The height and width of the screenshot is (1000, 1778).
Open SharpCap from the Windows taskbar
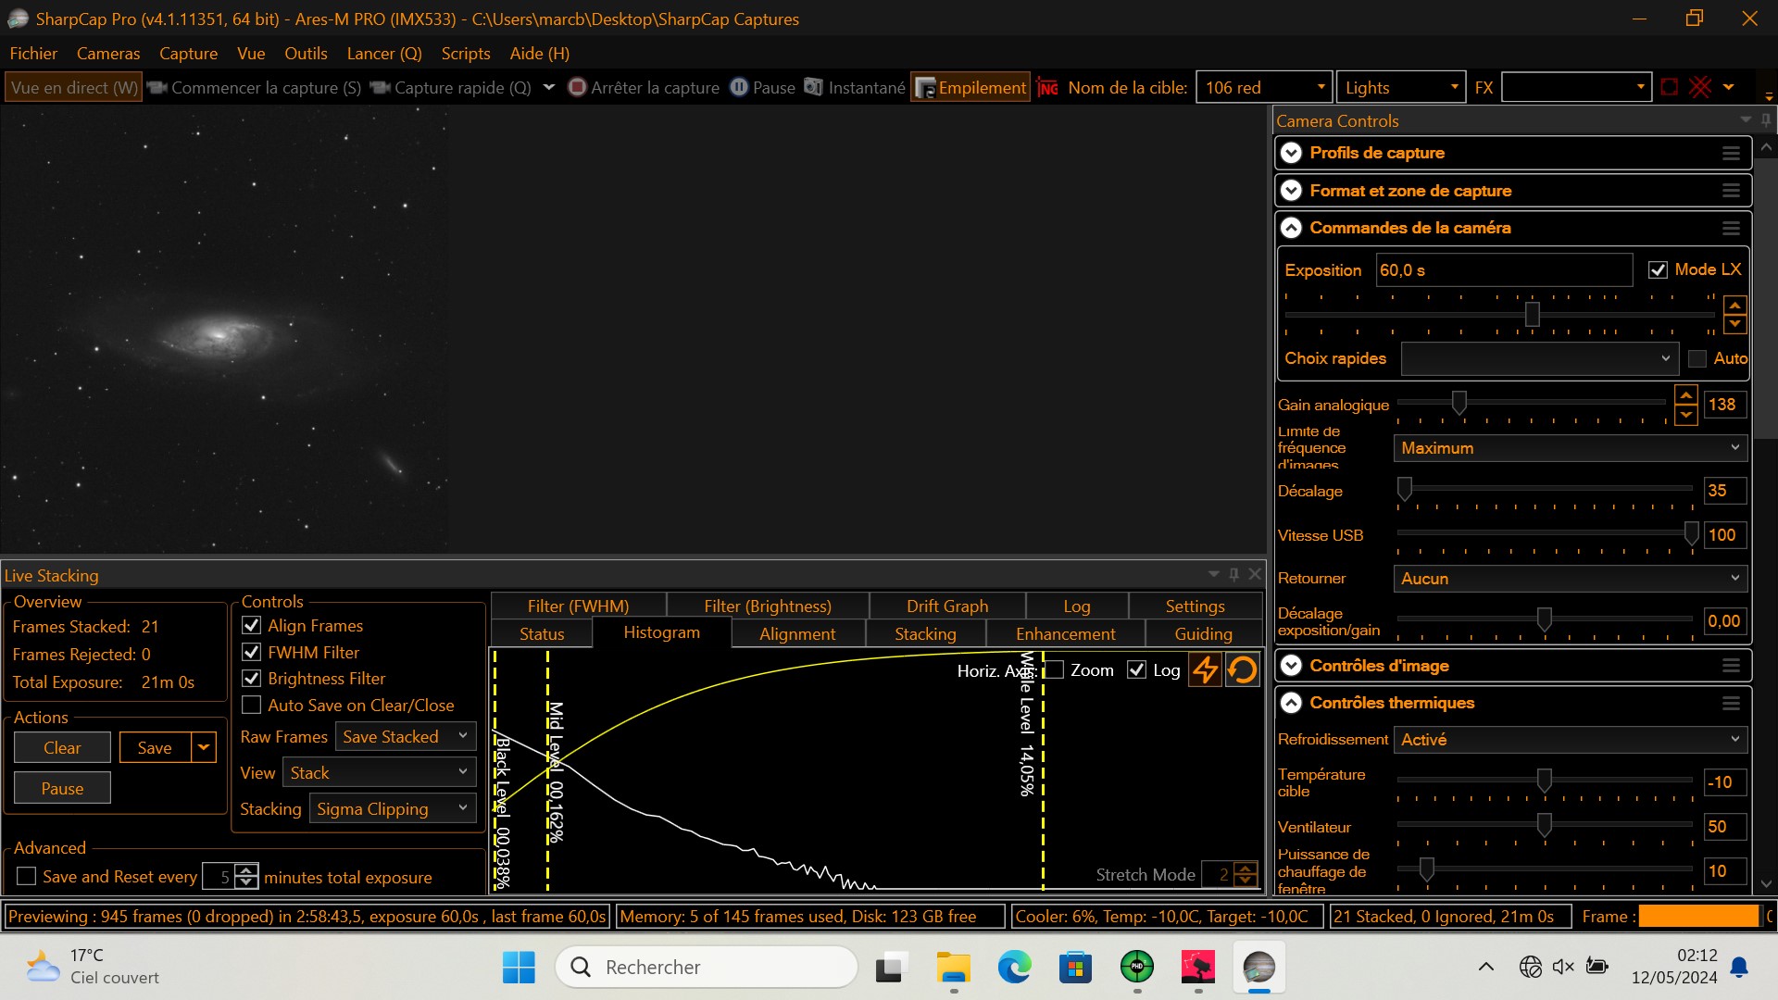tap(1259, 967)
